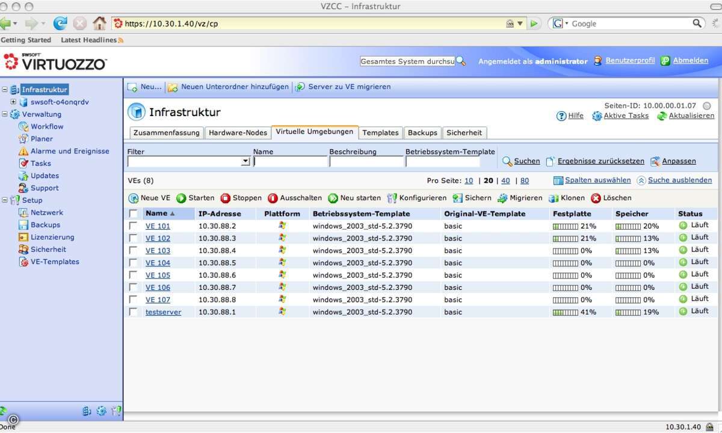
Task: Click the Sichern backup icon
Action: coord(458,198)
